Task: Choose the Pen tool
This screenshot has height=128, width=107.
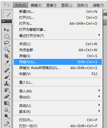Action: (x=7, y=124)
